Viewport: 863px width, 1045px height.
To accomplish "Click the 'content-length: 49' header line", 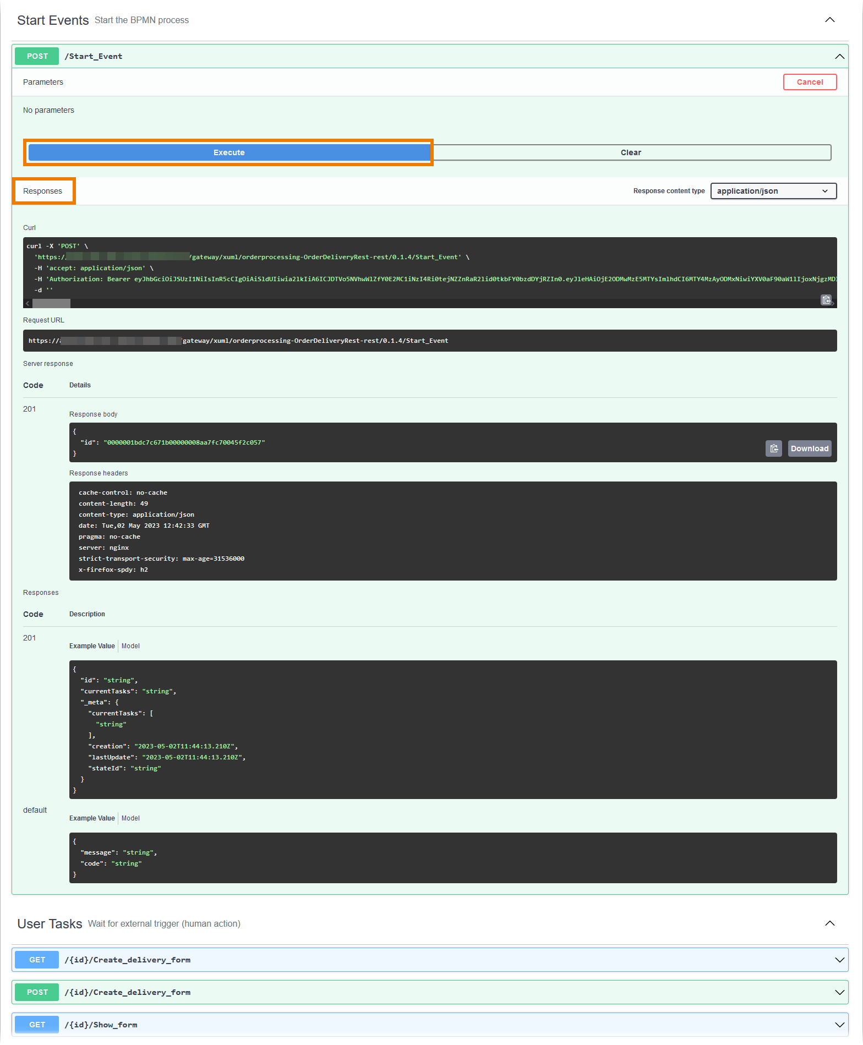I will pos(113,504).
